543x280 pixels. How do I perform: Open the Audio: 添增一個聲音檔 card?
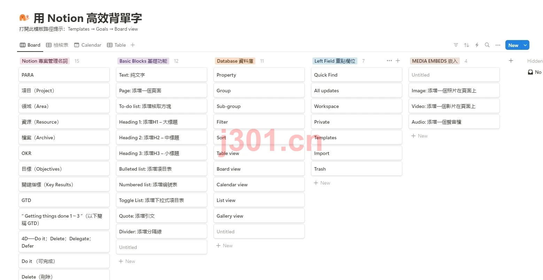click(x=454, y=122)
